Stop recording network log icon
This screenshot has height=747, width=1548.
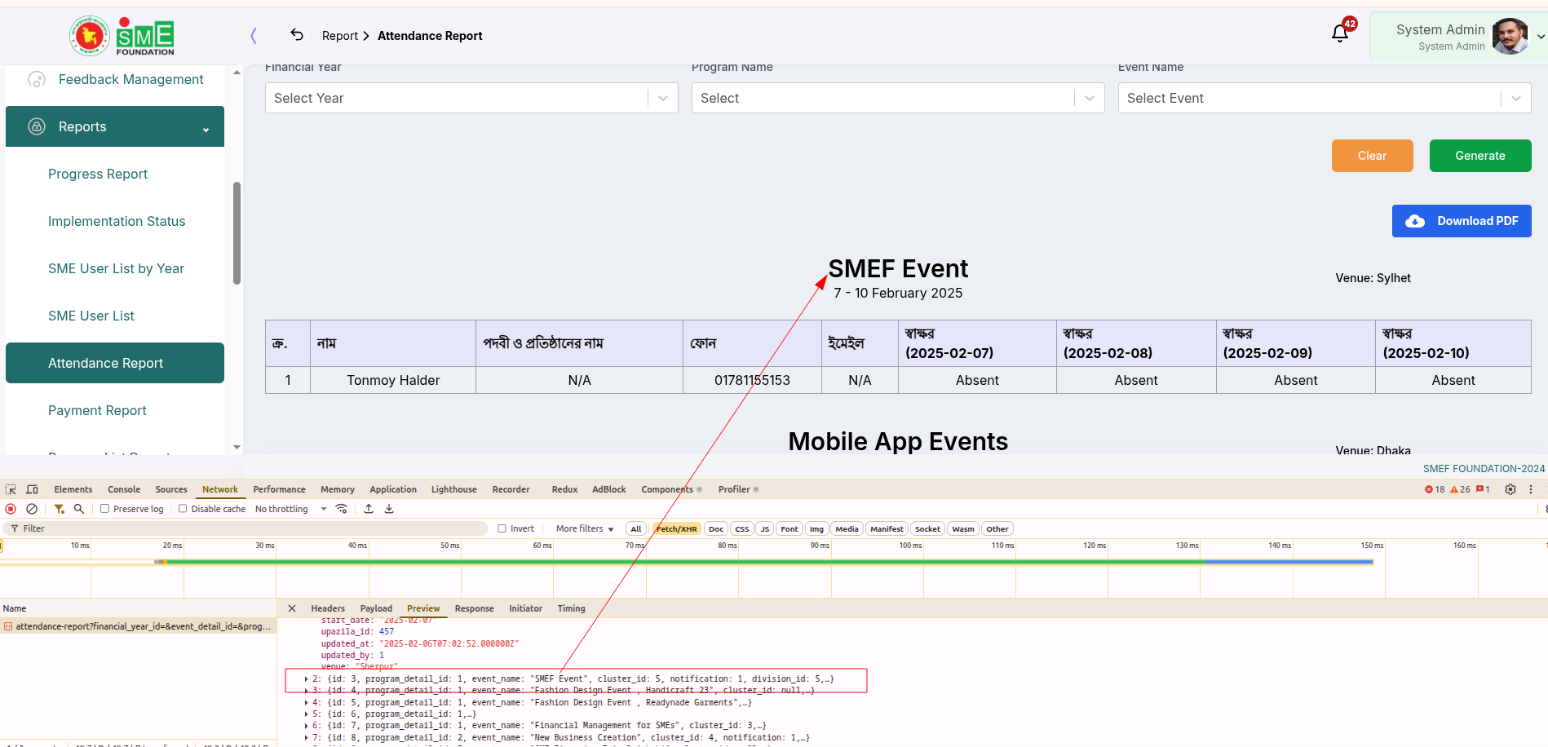pos(11,509)
